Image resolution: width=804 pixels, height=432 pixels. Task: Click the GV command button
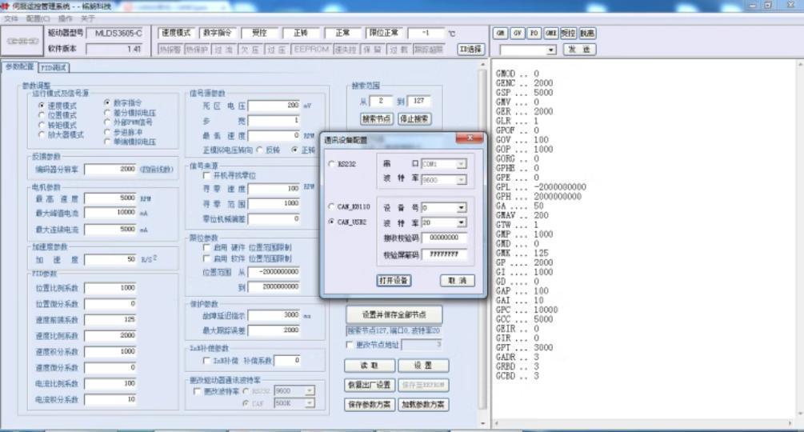tap(517, 34)
